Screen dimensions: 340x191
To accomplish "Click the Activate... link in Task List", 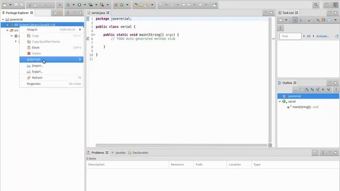I will (322, 36).
